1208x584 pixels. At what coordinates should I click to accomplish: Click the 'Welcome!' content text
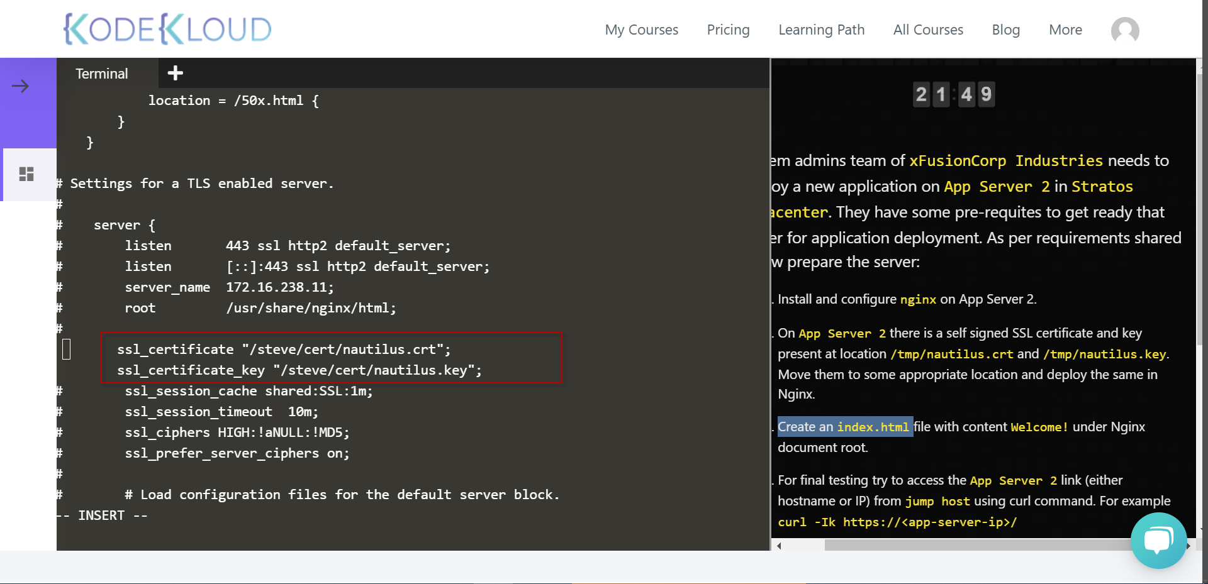click(1039, 427)
